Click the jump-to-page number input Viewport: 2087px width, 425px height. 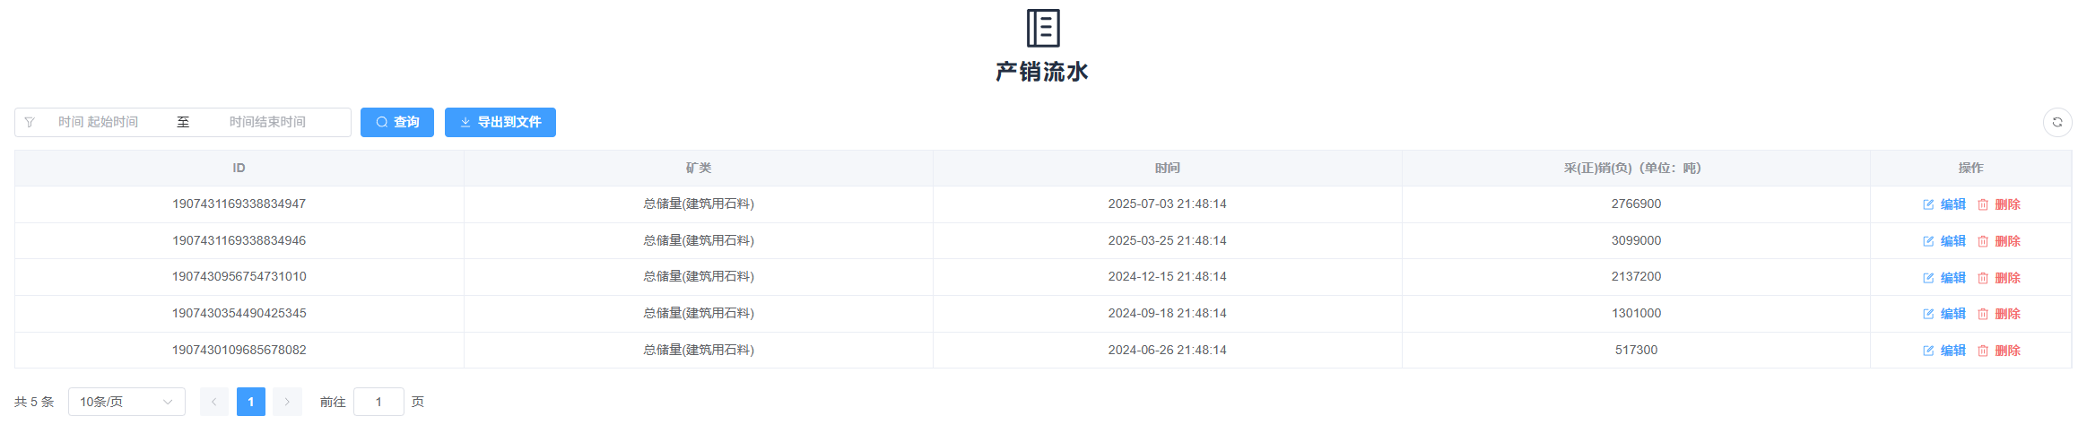pyautogui.click(x=378, y=402)
